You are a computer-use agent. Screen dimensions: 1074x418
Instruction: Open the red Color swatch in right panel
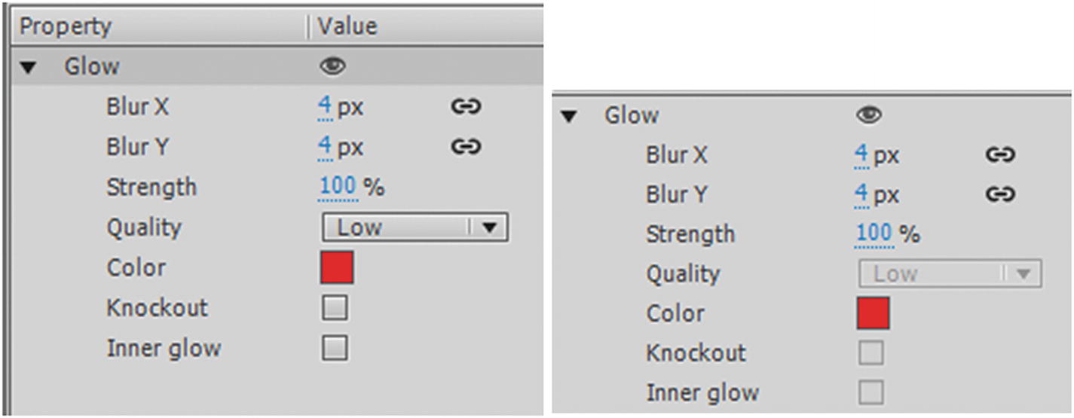click(873, 313)
